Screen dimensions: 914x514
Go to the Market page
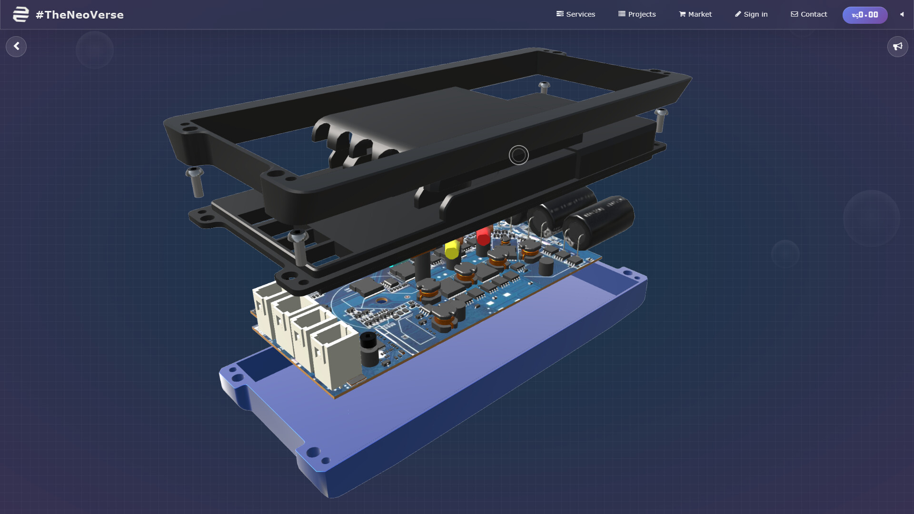[700, 14]
